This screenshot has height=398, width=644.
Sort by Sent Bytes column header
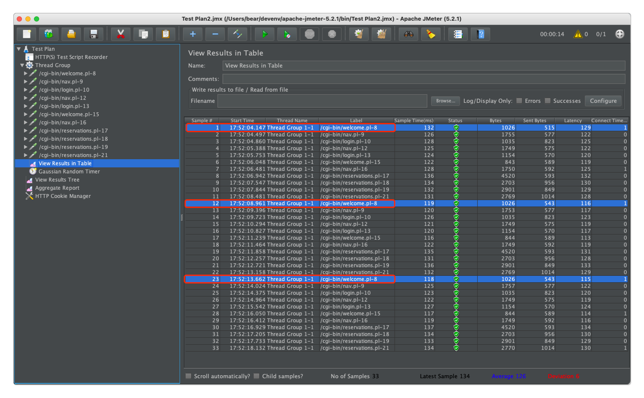pyautogui.click(x=535, y=120)
